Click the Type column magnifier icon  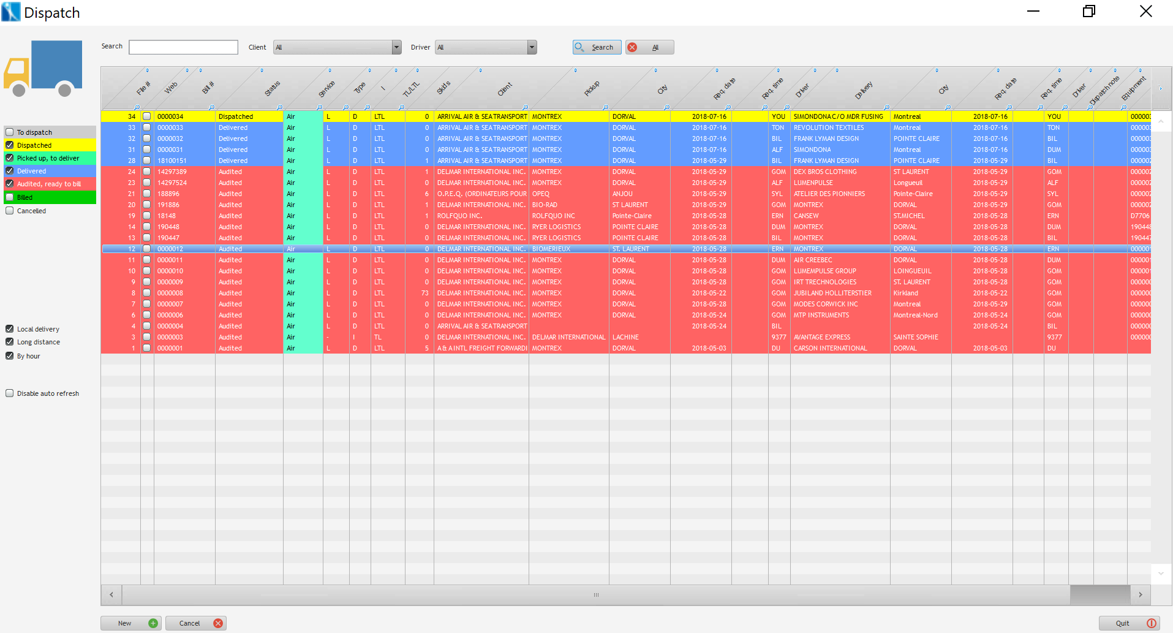click(x=346, y=108)
